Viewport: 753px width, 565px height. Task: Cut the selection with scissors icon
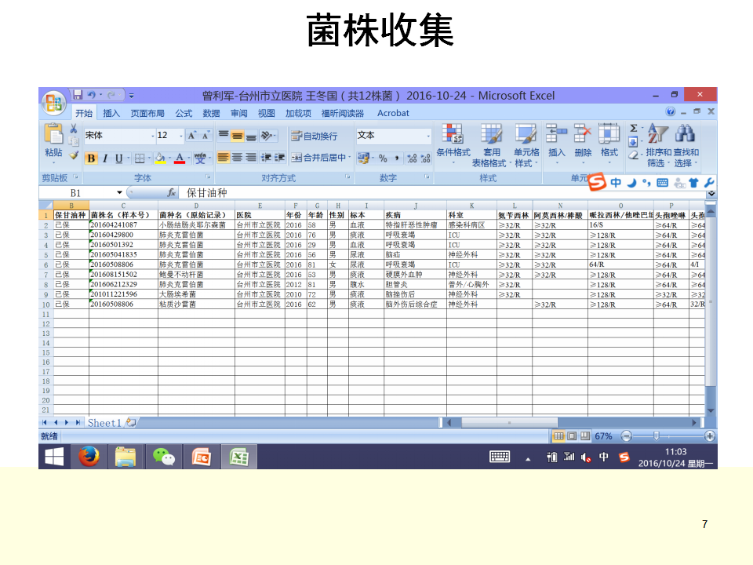(74, 128)
